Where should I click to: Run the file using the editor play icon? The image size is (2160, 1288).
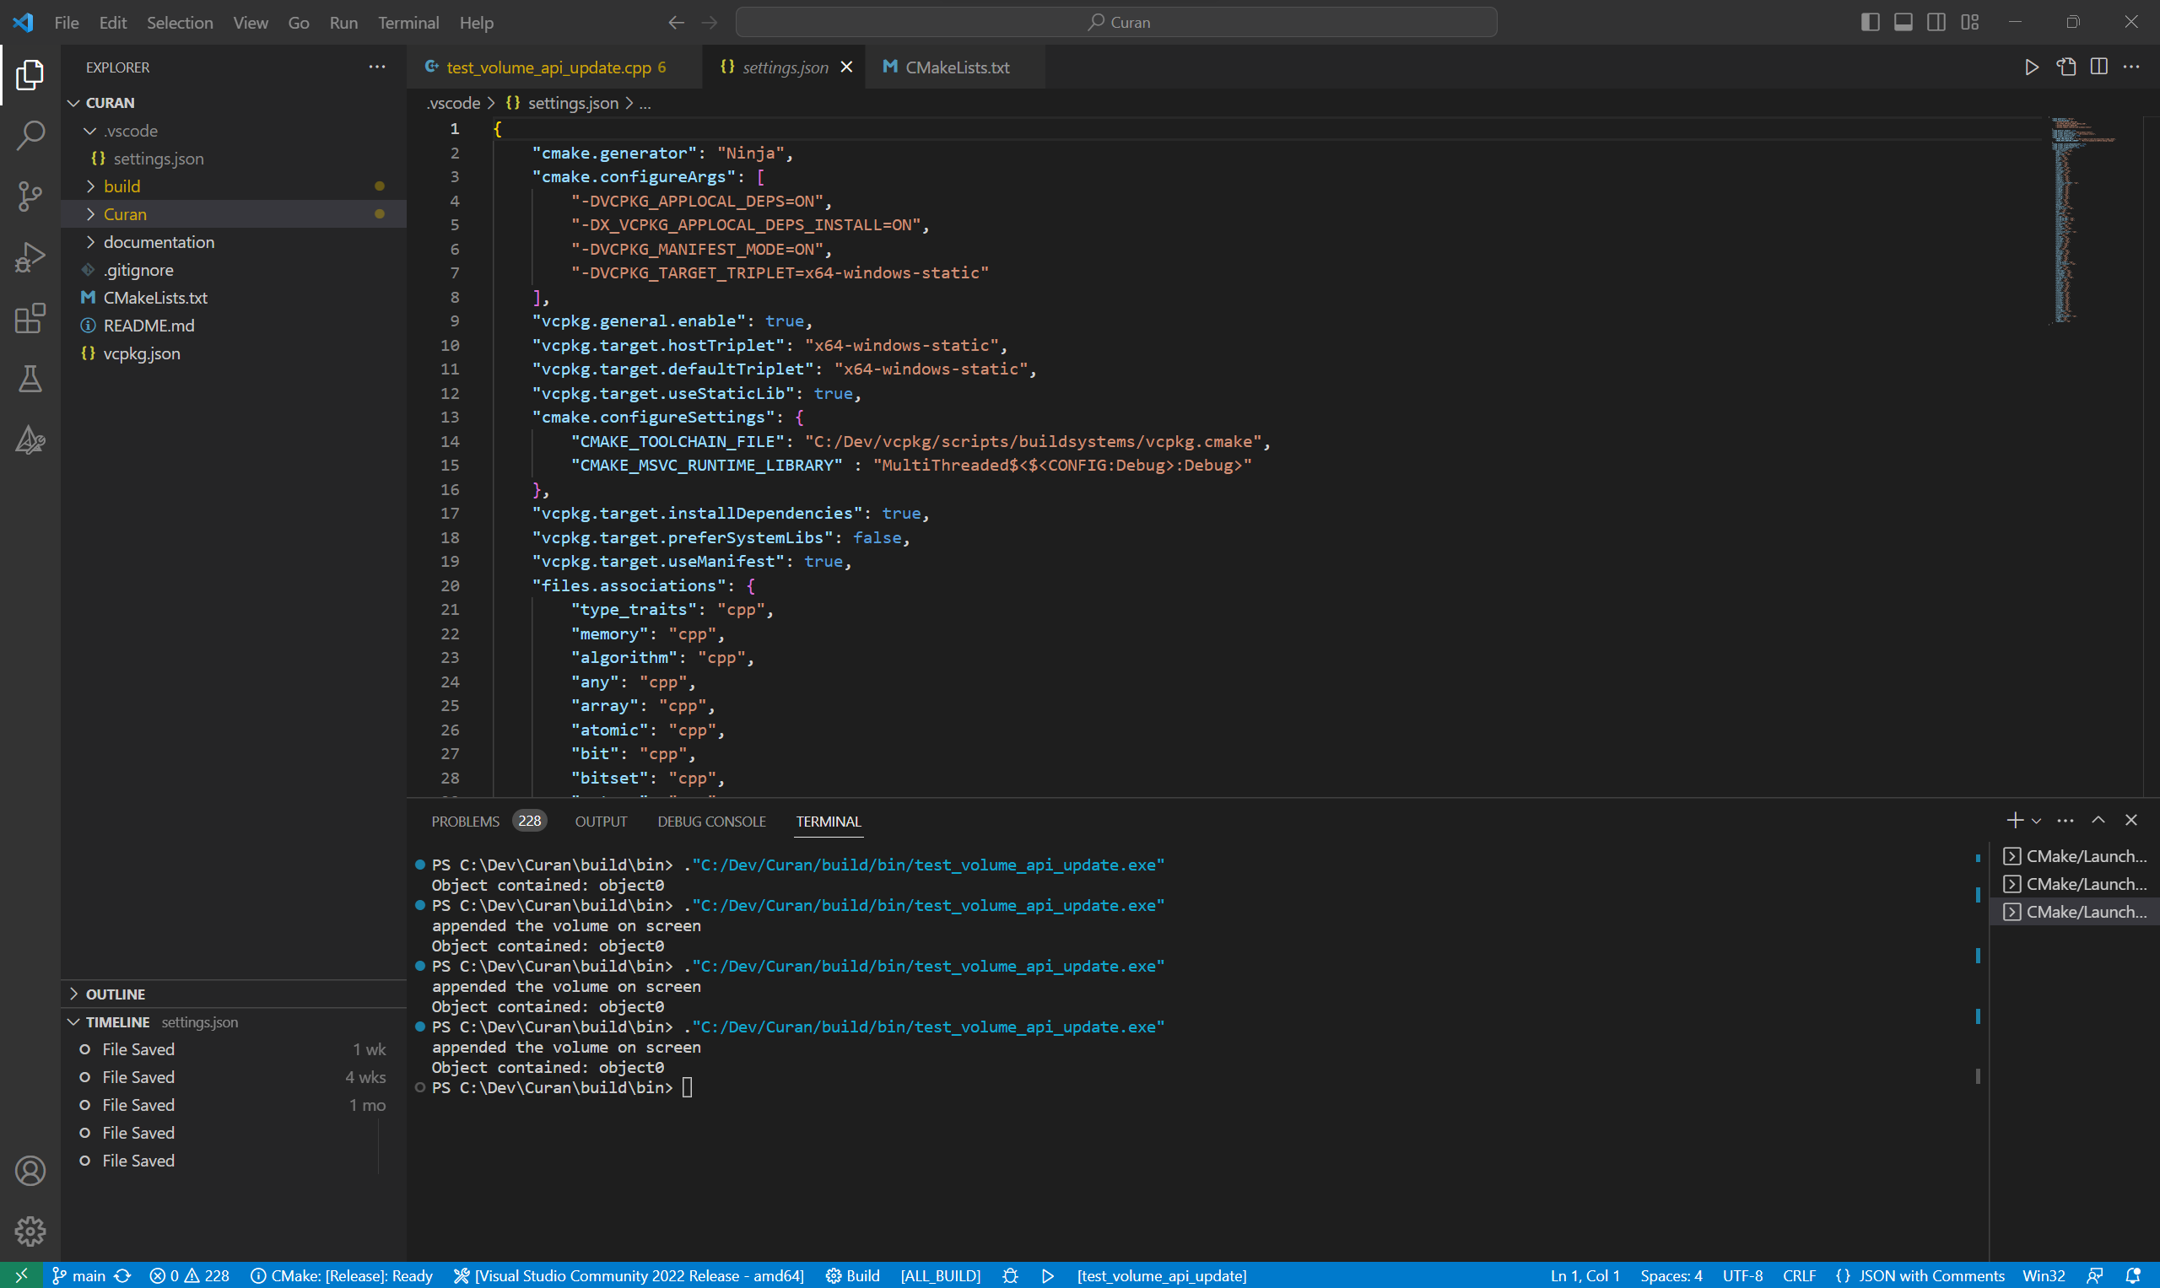pos(2031,66)
